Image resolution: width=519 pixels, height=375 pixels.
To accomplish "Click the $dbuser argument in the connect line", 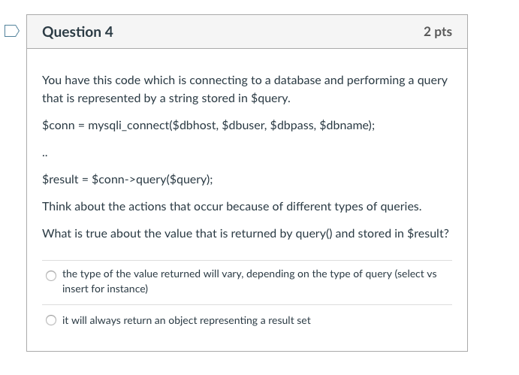I will [x=243, y=126].
